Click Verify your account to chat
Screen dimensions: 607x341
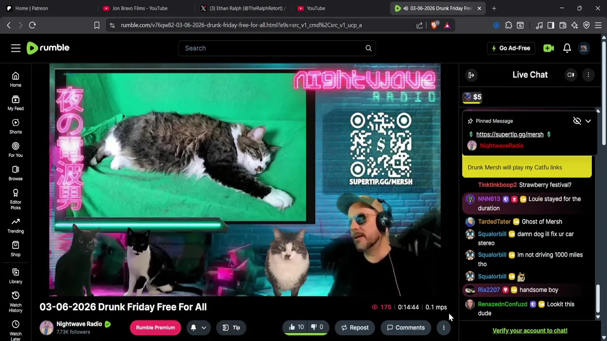point(530,331)
